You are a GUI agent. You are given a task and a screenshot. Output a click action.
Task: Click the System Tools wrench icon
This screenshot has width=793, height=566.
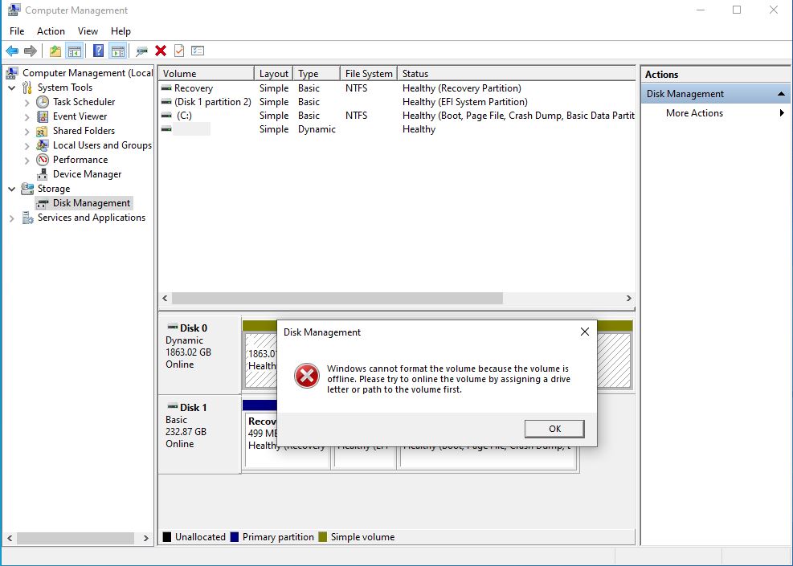[x=27, y=88]
